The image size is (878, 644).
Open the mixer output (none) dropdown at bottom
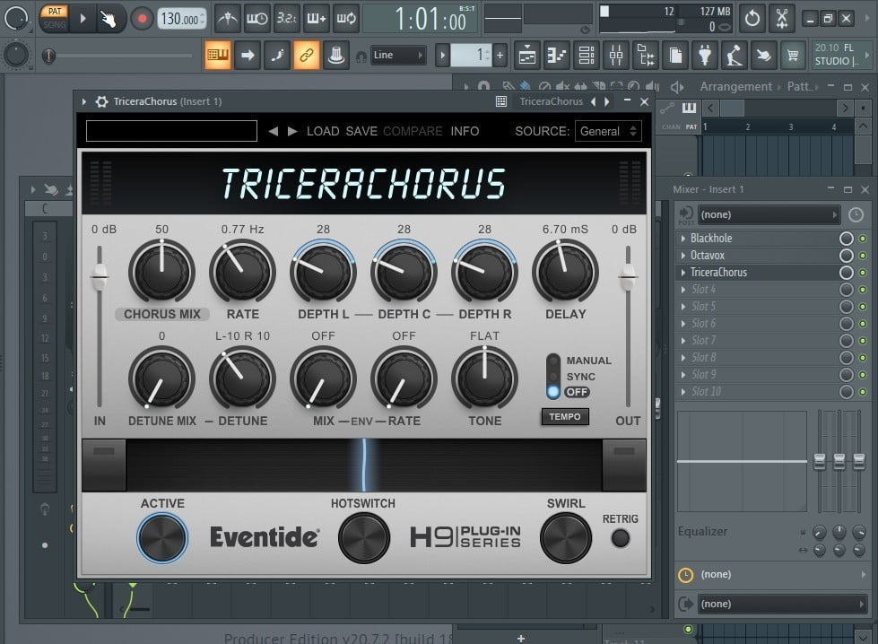tap(782, 604)
